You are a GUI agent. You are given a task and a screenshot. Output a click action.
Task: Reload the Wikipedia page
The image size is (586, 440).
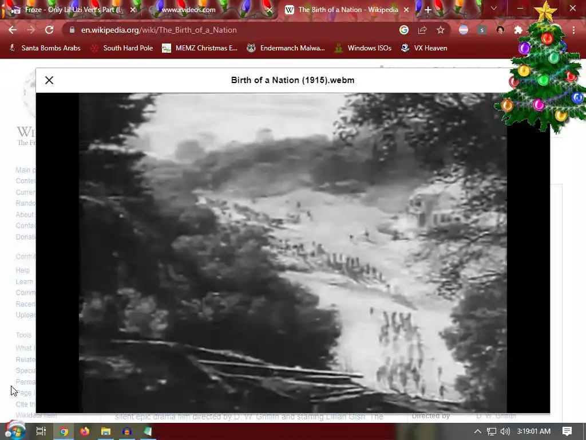49,30
